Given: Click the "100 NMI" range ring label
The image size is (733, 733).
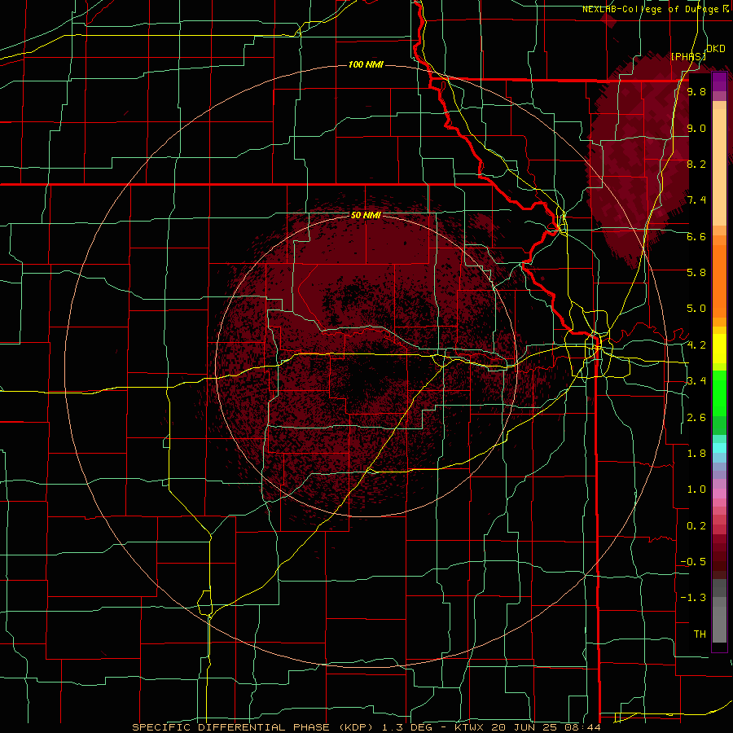Looking at the screenshot, I should (366, 64).
